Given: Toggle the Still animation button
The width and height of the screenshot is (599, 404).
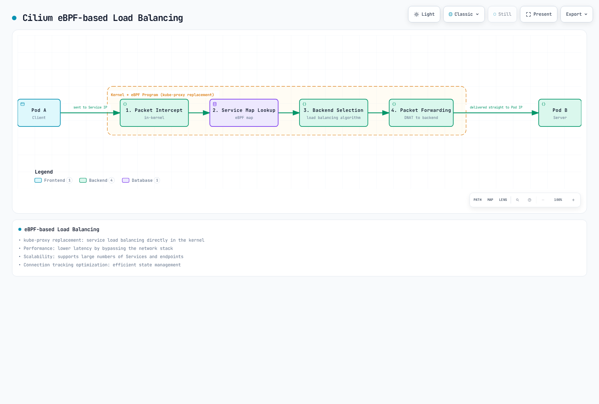Looking at the screenshot, I should tap(502, 14).
